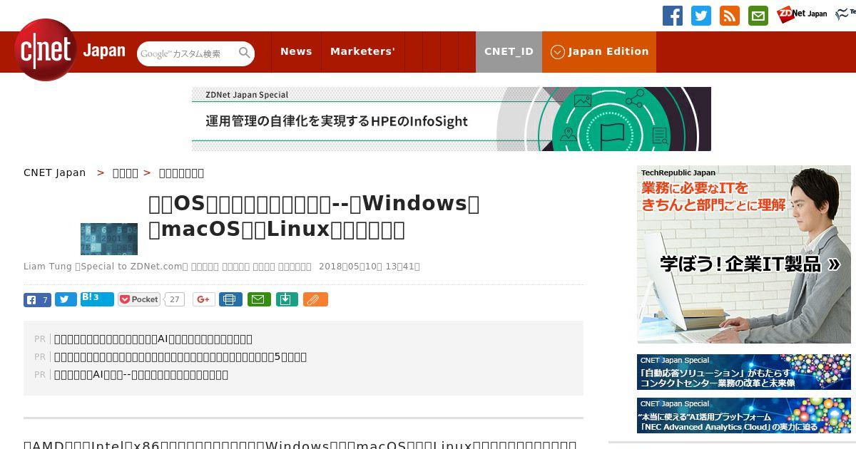Viewport: 856px width, 449px height.
Task: Open the TechRepublic Japan enterprise IT ad
Action: [744, 254]
